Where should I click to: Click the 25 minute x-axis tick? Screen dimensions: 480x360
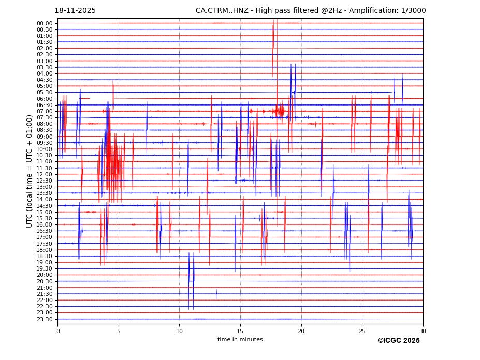click(x=362, y=331)
